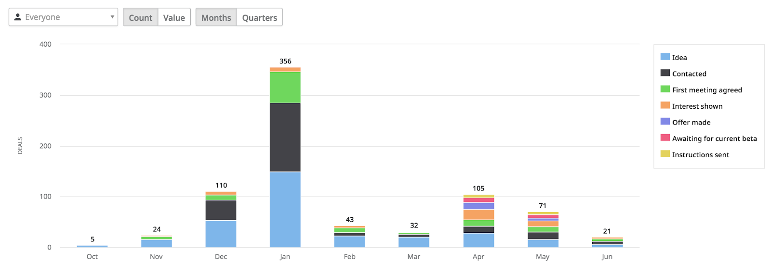The image size is (771, 276).
Task: Click the blue Idea segment in December bar
Action: (221, 234)
